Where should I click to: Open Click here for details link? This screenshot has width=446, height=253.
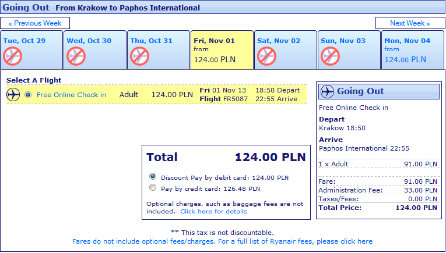click(213, 211)
